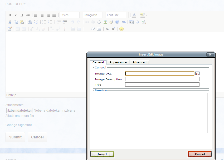This screenshot has height=160, width=224.
Task: Toggle strikethrough formatting
Action: [28, 15]
